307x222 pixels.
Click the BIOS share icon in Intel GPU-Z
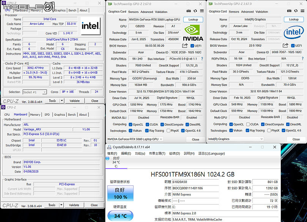[285, 46]
